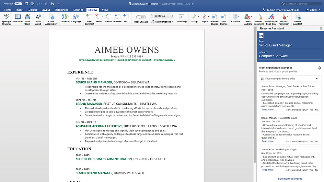Image resolution: width=324 pixels, height=182 pixels.
Task: Click the Resume Assistant ribbon icon
Action: [x=297, y=19]
